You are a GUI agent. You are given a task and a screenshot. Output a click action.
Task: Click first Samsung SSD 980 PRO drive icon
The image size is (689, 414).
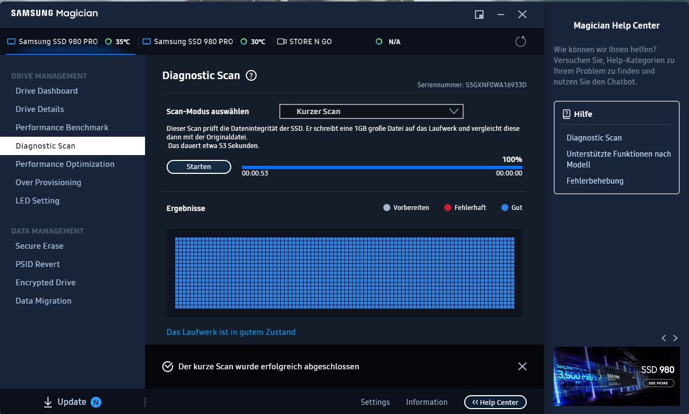coord(11,41)
